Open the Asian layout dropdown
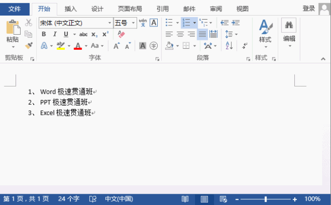The height and width of the screenshot is (205, 331). 215,46
